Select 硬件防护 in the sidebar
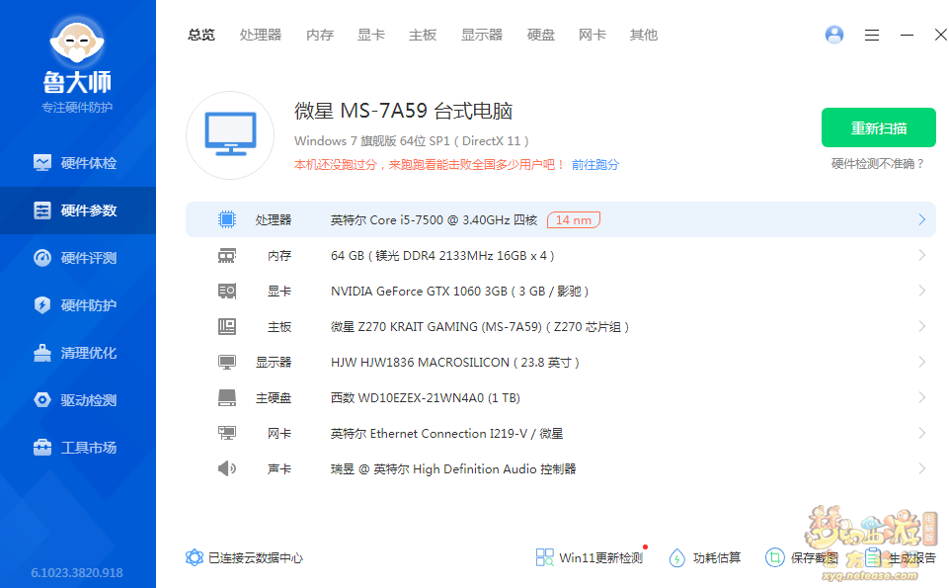This screenshot has height=588, width=949. point(78,304)
